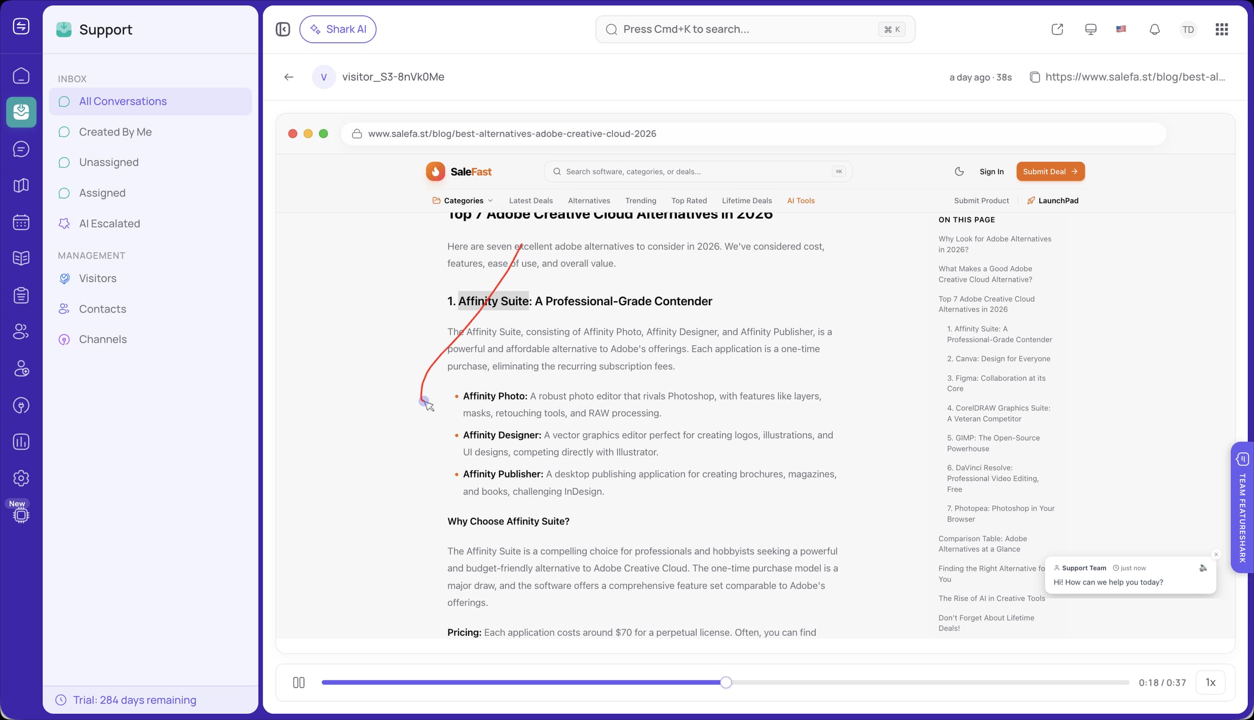The height and width of the screenshot is (720, 1254).
Task: Toggle dark mode moon in replay
Action: [x=959, y=171]
